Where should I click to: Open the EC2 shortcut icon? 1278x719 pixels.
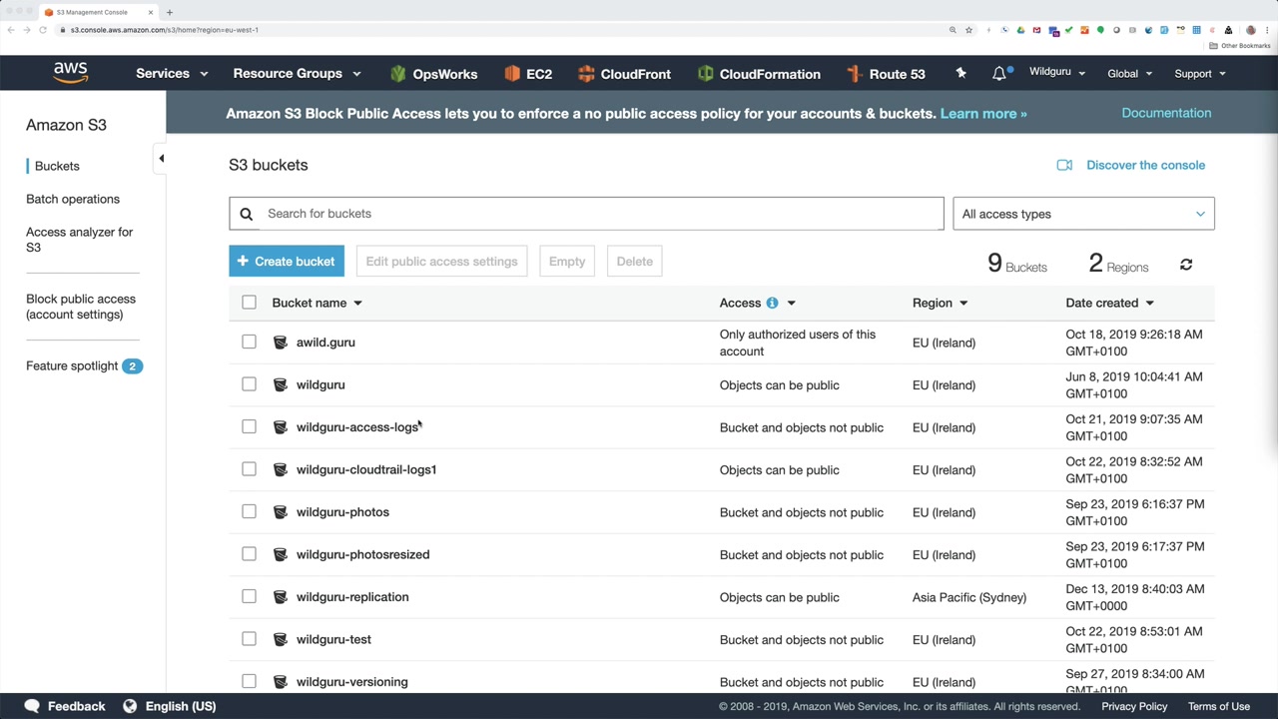[x=513, y=74]
